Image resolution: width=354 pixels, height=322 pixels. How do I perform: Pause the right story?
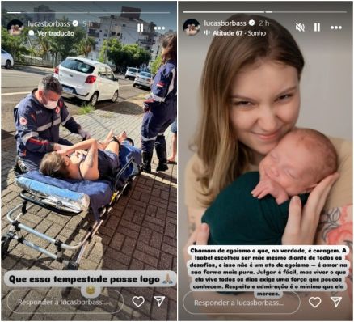tap(317, 28)
